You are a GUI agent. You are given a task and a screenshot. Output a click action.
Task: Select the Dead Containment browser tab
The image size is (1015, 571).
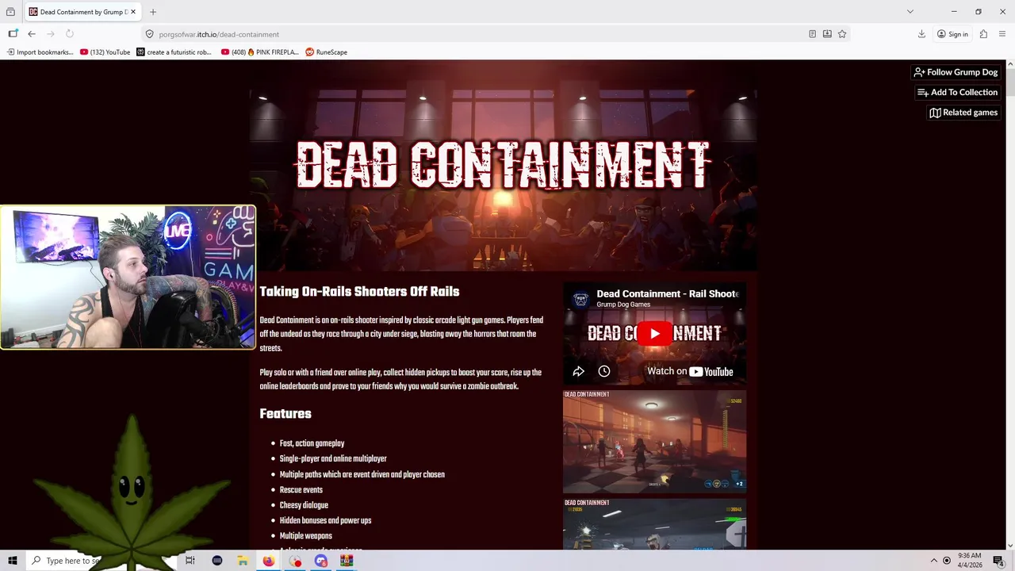(x=82, y=12)
